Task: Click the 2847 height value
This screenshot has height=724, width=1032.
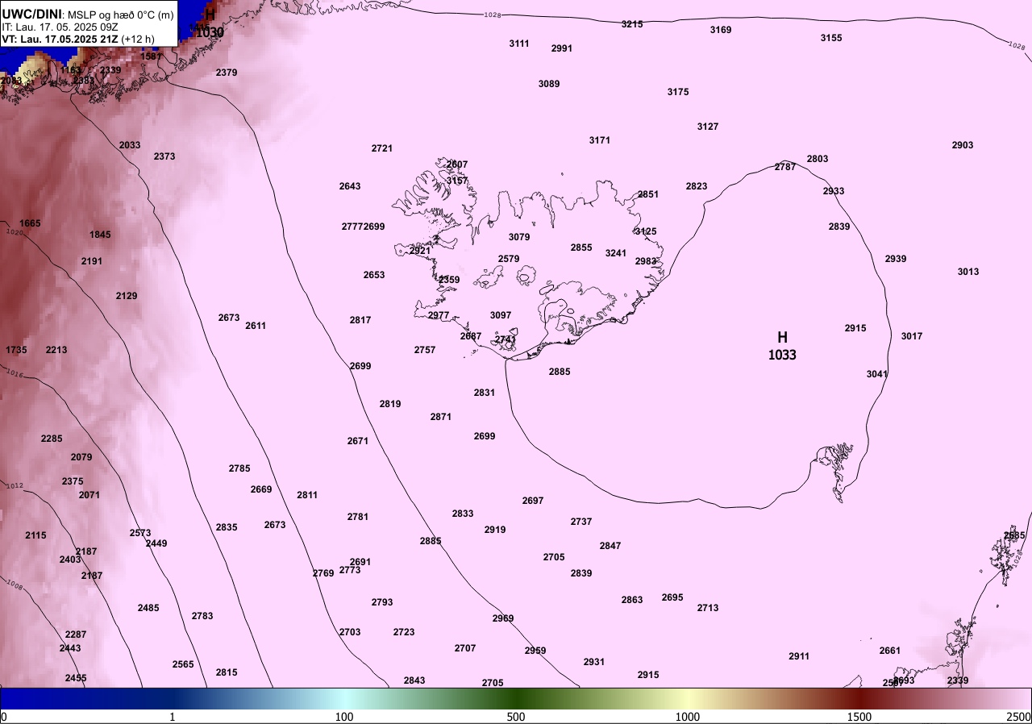Action: click(610, 546)
